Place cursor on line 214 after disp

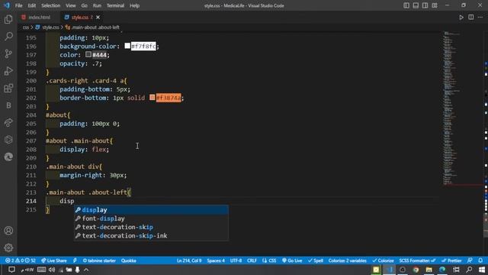pos(75,201)
